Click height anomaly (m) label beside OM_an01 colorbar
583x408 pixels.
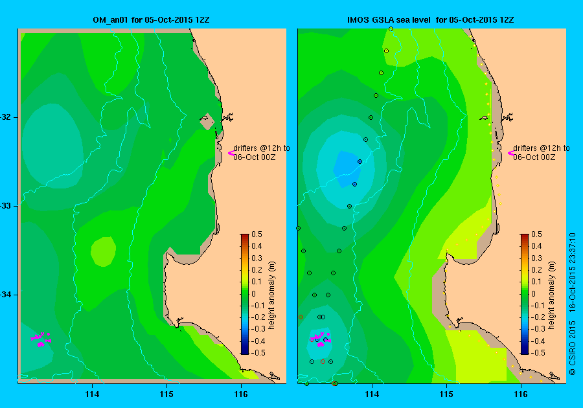point(272,295)
